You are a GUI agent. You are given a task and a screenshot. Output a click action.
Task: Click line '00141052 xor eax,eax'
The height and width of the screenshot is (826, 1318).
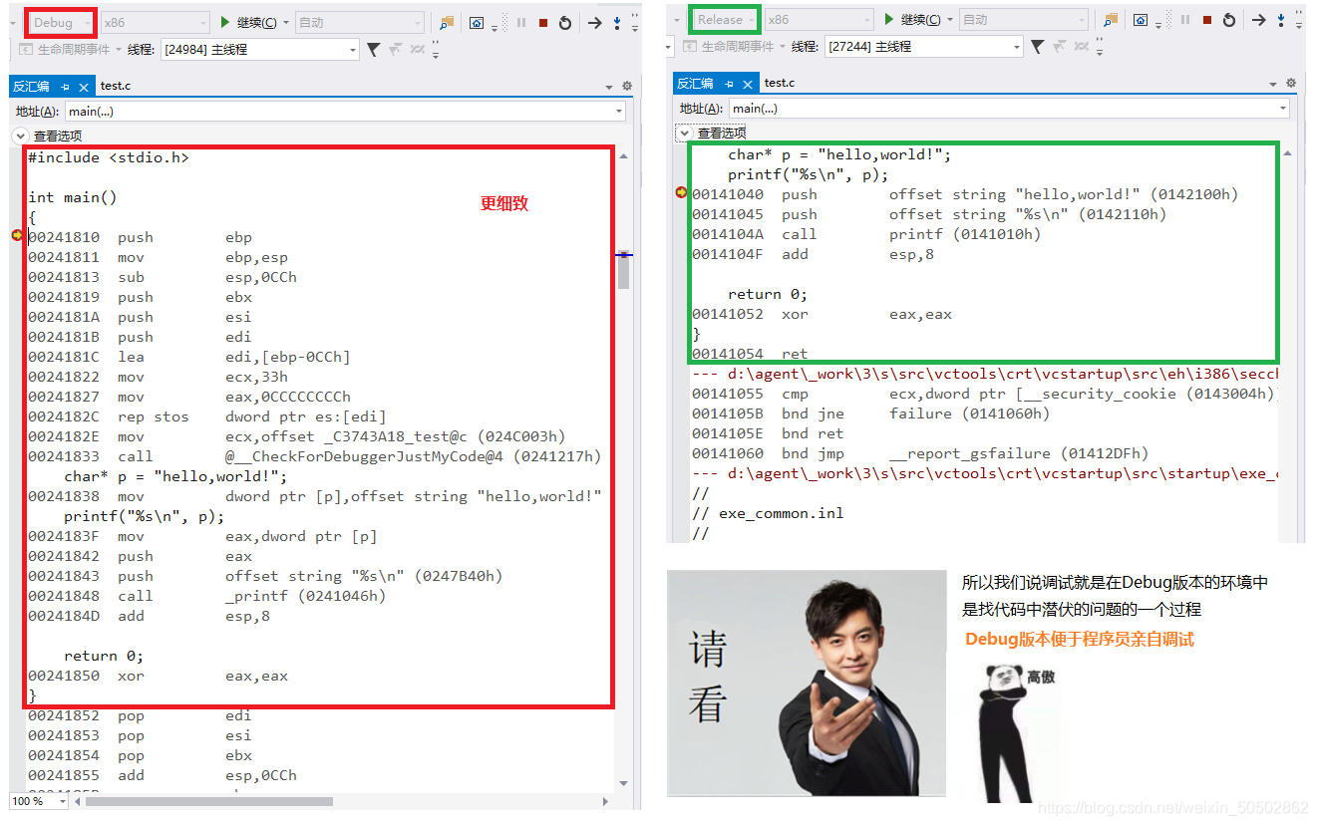tap(823, 314)
